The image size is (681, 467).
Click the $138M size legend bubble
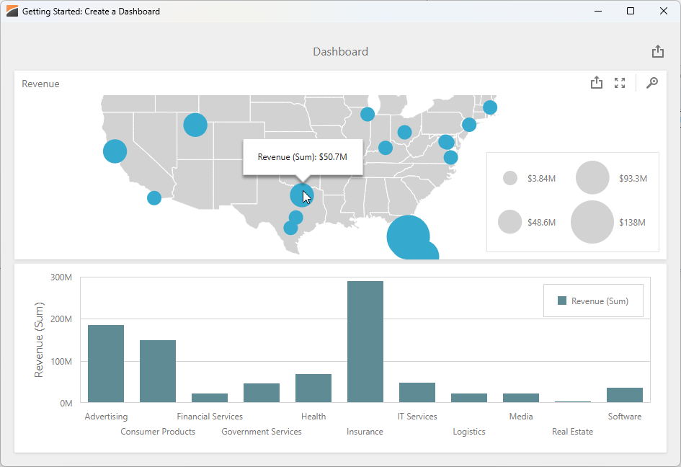pyautogui.click(x=592, y=221)
